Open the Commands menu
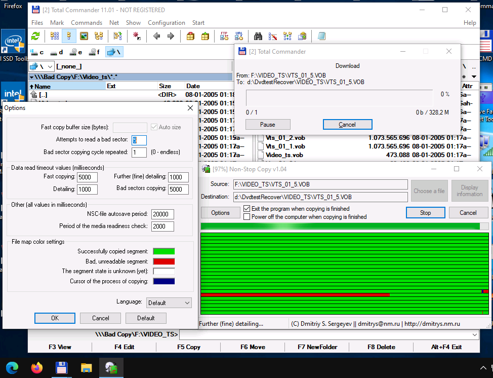493x378 pixels. pos(87,23)
